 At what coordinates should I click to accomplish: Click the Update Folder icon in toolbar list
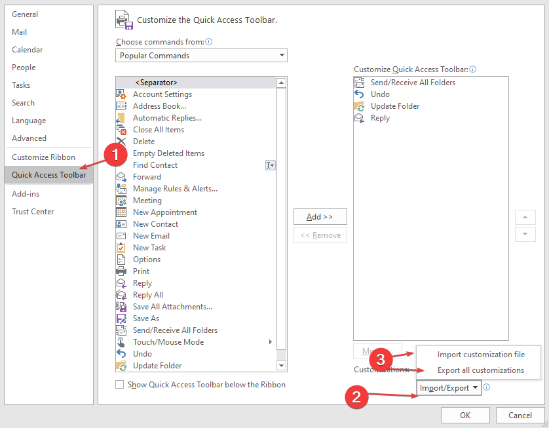pyautogui.click(x=359, y=106)
